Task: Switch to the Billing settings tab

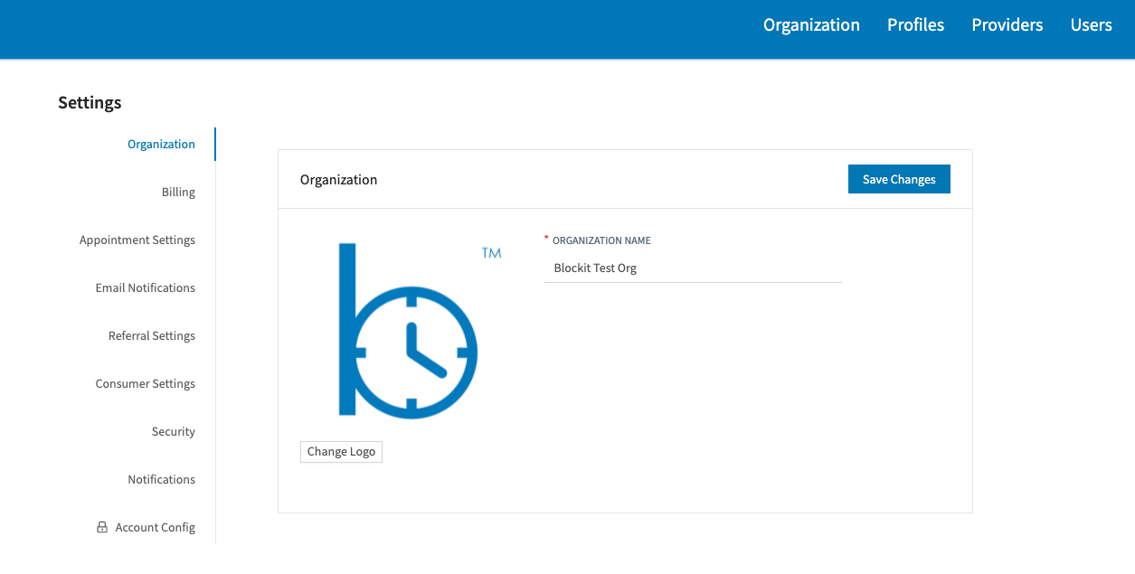Action: click(178, 193)
